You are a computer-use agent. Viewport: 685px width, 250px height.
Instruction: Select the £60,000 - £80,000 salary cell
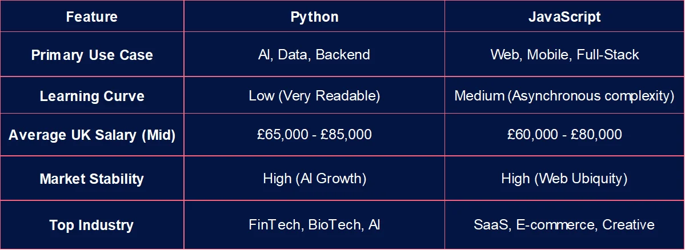pyautogui.click(x=564, y=135)
